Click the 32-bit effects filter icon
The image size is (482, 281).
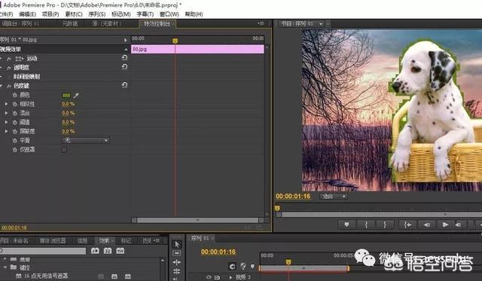click(x=108, y=251)
